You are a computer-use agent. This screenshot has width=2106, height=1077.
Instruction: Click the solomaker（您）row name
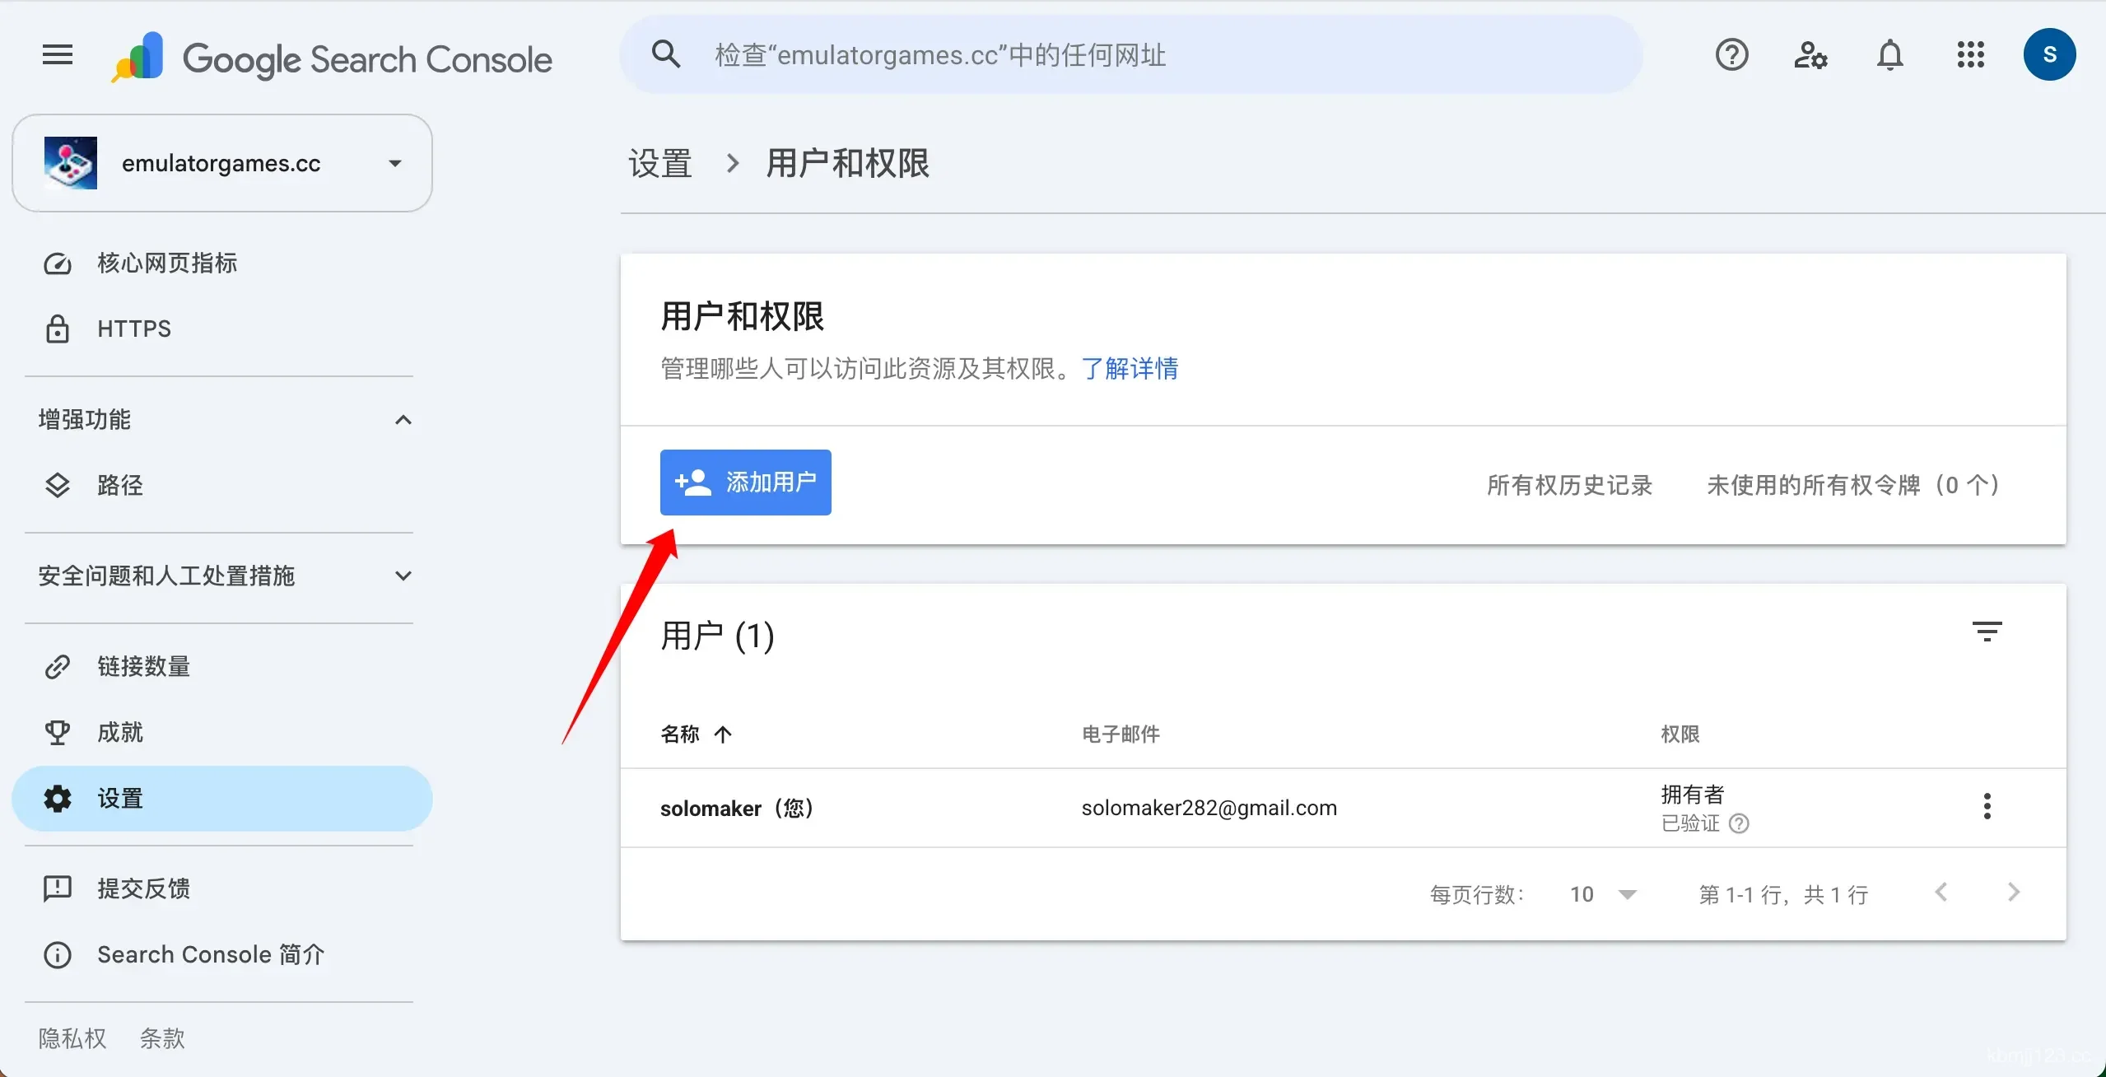point(737,808)
